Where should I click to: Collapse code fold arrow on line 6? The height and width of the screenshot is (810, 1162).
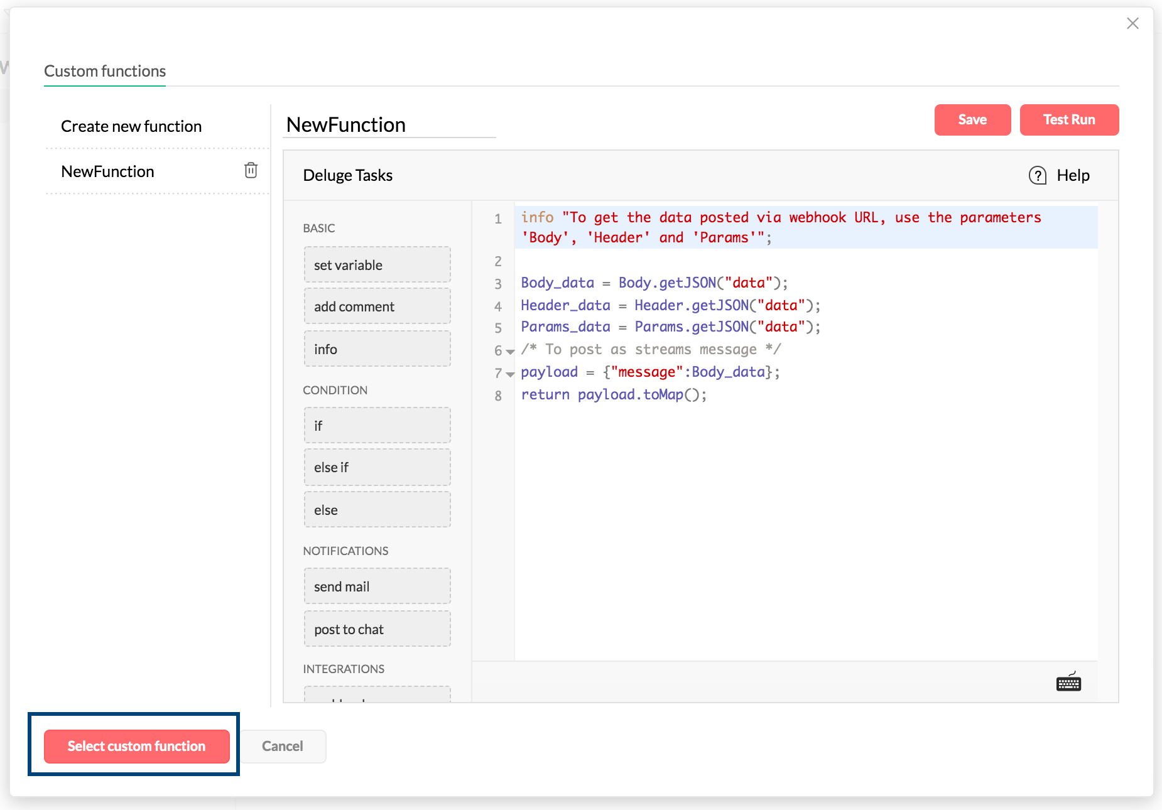(x=510, y=352)
